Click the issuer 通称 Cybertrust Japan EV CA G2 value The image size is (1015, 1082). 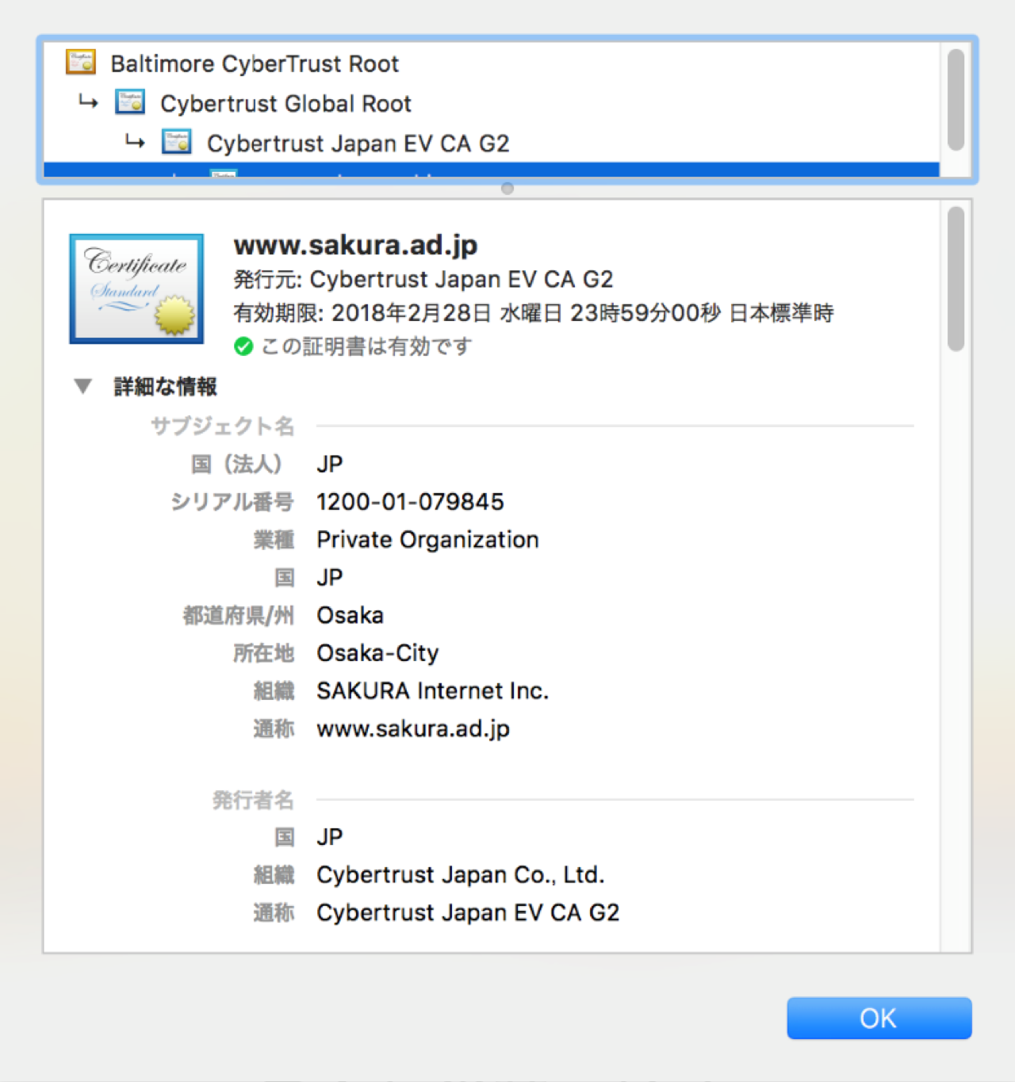click(x=468, y=913)
